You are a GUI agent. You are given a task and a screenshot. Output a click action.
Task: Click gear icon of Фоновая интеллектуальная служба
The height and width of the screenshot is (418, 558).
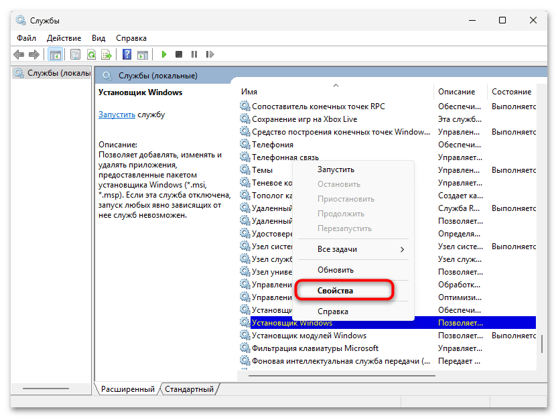(x=245, y=360)
